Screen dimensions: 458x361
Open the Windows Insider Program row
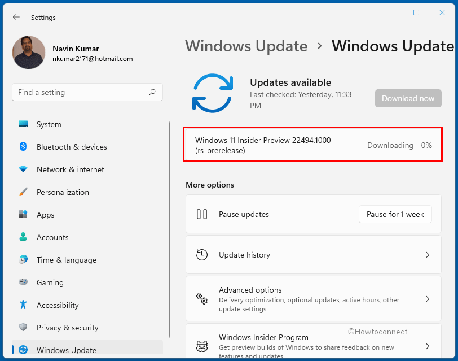tap(314, 341)
